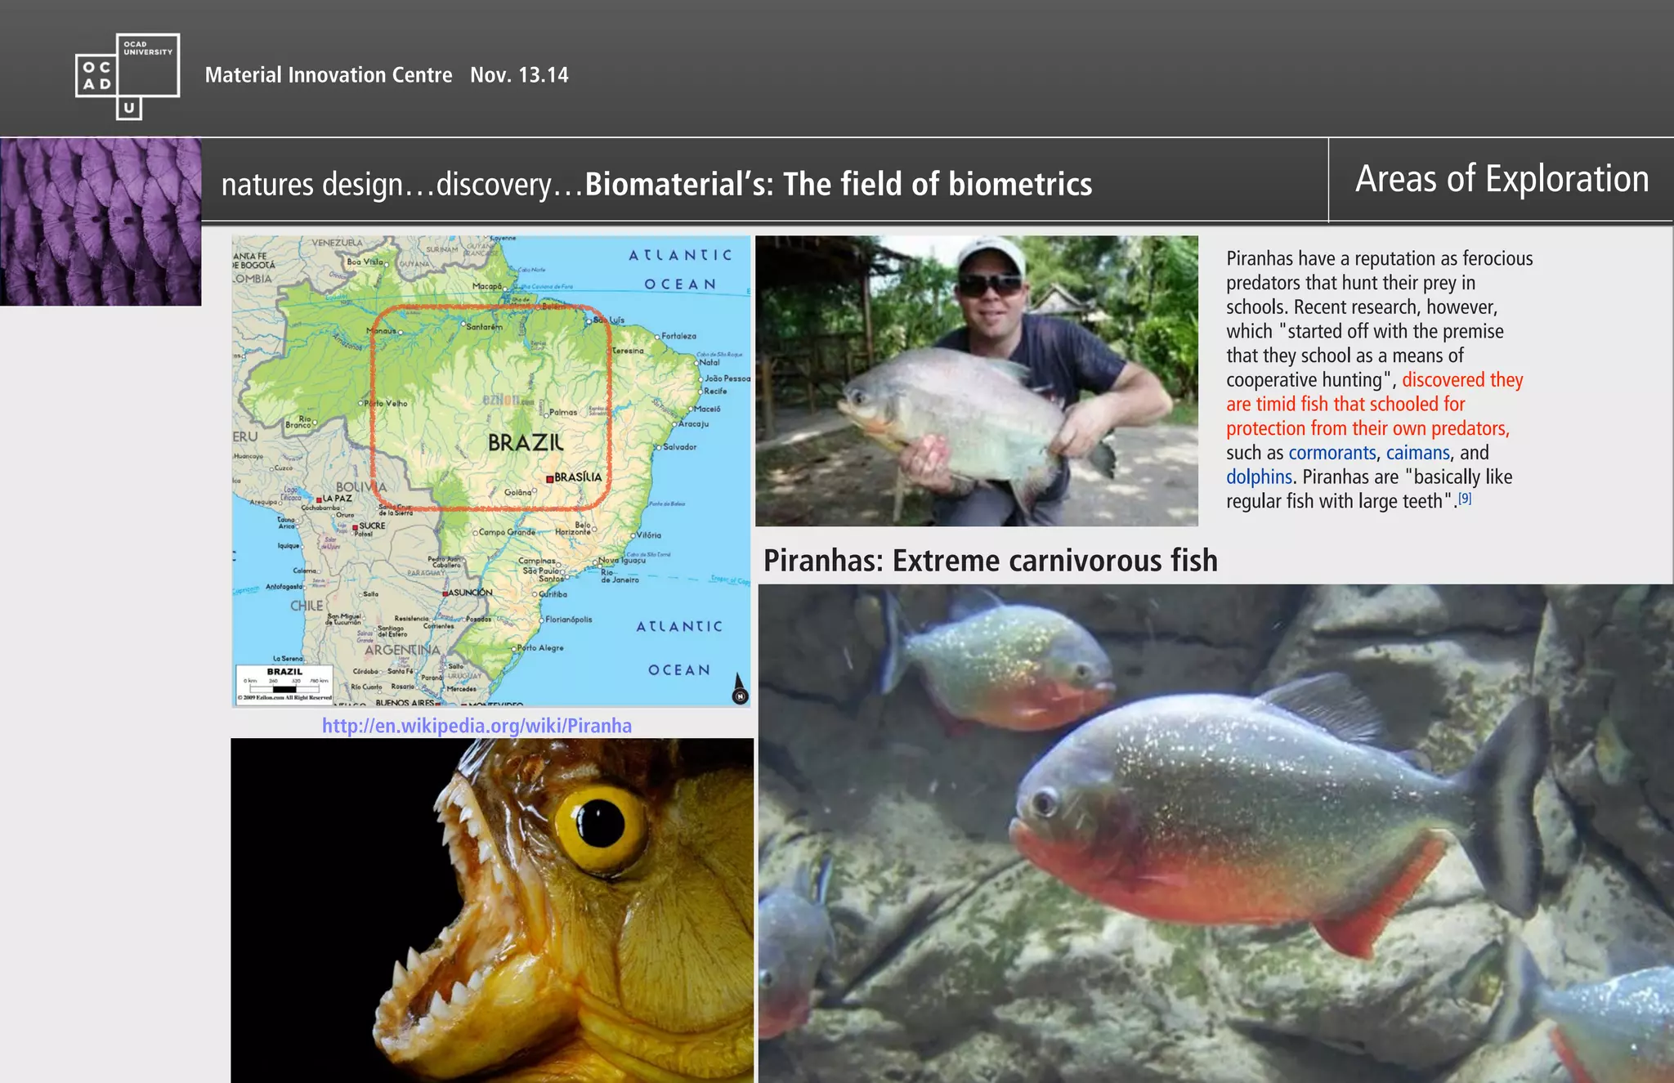The height and width of the screenshot is (1083, 1674).
Task: Click the north compass icon on map
Action: coord(740,688)
